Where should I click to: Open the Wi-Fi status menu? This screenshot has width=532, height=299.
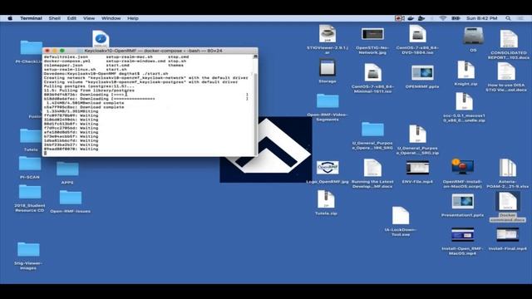pyautogui.click(x=443, y=18)
